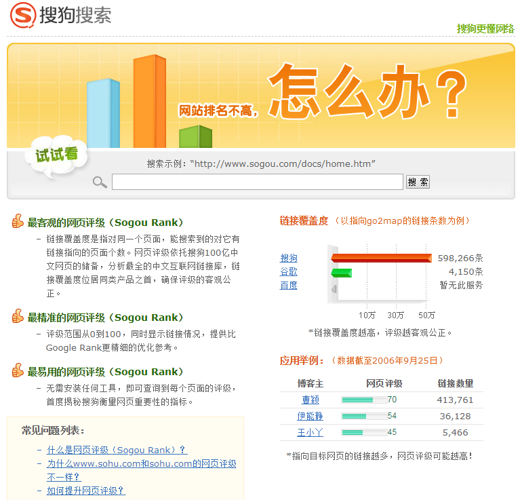Click the 搜狗更懂网络 slogan text
520x500 pixels.
pyautogui.click(x=485, y=28)
